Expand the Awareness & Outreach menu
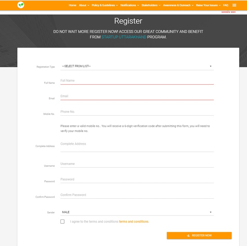 point(178,5)
